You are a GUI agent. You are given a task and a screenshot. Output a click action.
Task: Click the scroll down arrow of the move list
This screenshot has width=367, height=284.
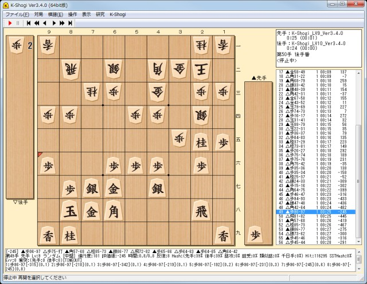coord(359,242)
